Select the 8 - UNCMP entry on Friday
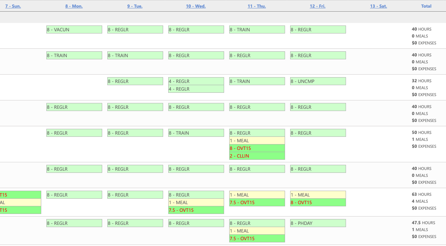The image size is (446, 246). pos(318,82)
